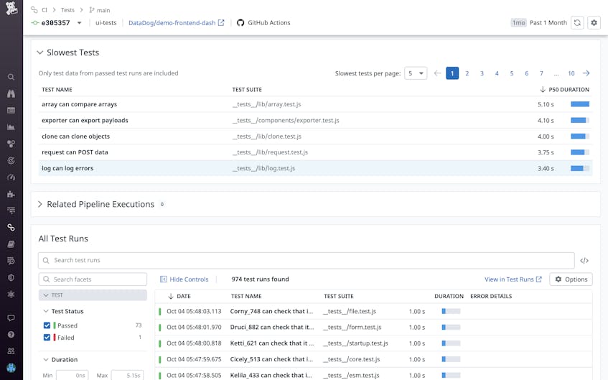Focus the Search test runs field
This screenshot has height=380, width=608.
306,261
